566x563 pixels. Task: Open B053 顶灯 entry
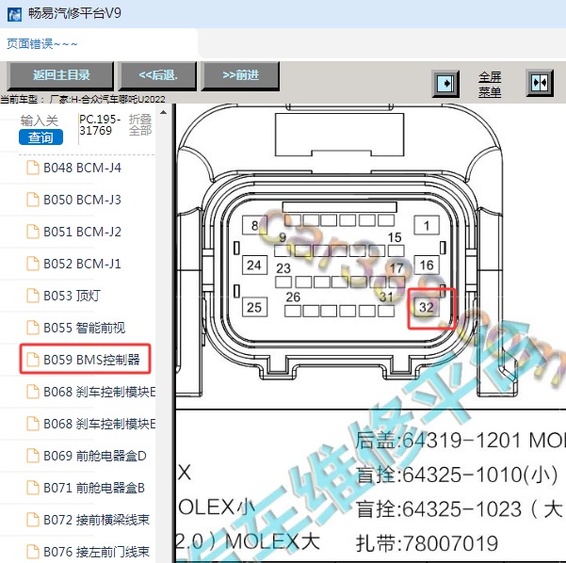coord(72,296)
